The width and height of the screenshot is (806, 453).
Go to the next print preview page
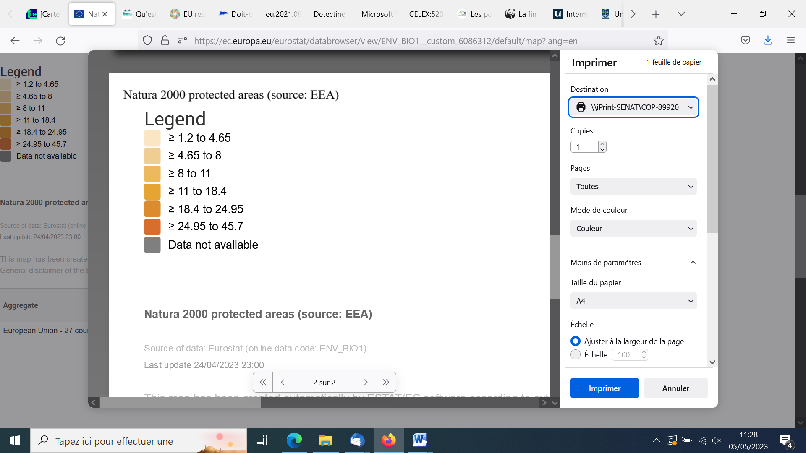[x=366, y=382]
